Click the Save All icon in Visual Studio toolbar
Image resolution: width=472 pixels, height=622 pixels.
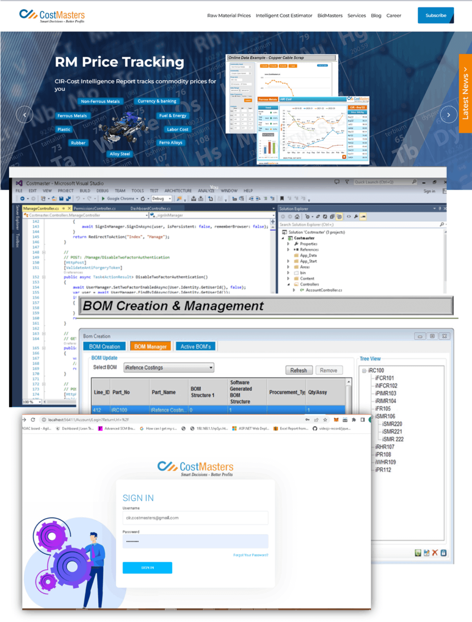click(x=68, y=199)
